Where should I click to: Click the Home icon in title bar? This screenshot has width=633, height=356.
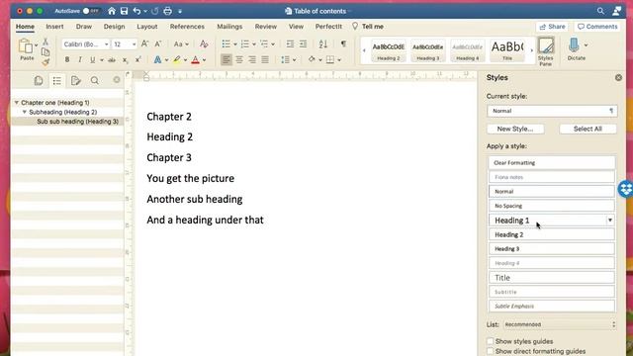[x=112, y=11]
